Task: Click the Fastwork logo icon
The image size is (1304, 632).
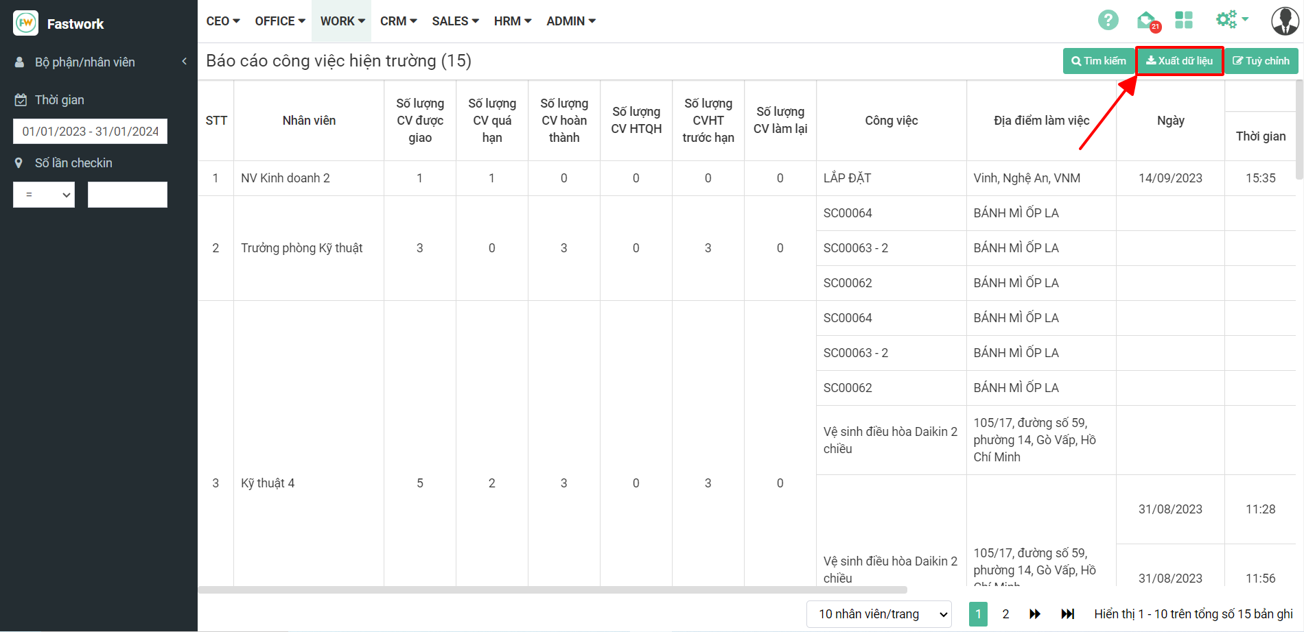Action: point(26,23)
